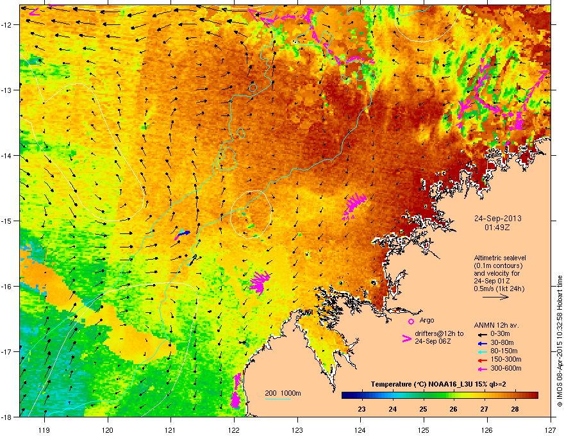Click longitude axis label 120
The width and height of the screenshot is (564, 436).
point(108,430)
